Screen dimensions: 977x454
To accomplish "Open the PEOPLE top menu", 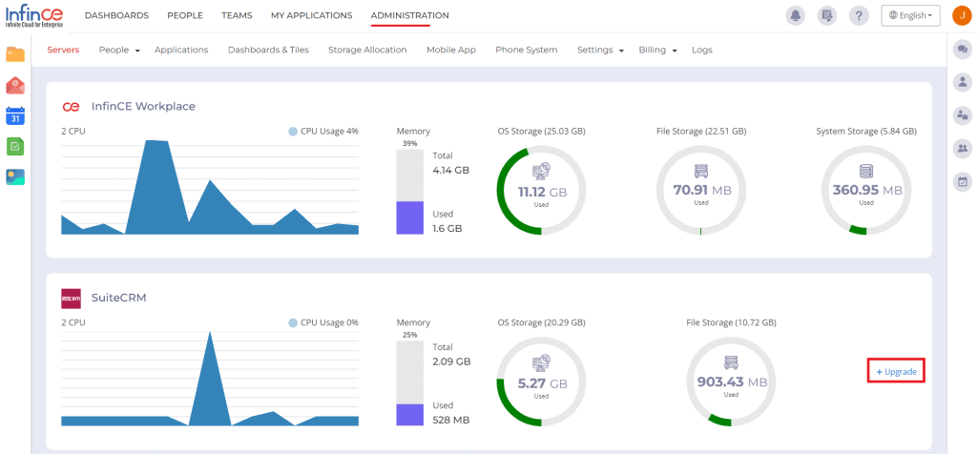I will pos(185,15).
